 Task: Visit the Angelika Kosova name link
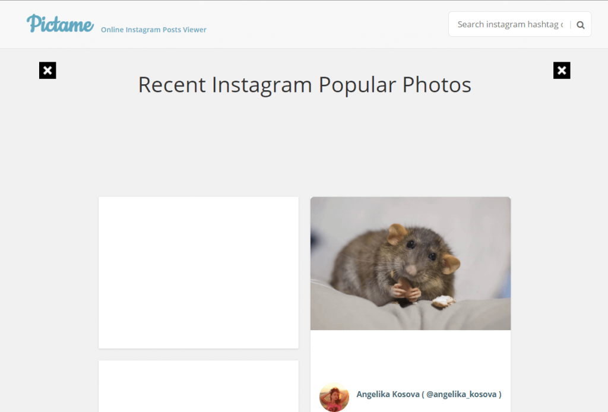pyautogui.click(x=388, y=394)
